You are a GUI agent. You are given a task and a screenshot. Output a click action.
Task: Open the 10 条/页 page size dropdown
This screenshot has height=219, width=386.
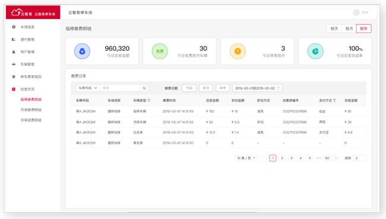(246, 158)
